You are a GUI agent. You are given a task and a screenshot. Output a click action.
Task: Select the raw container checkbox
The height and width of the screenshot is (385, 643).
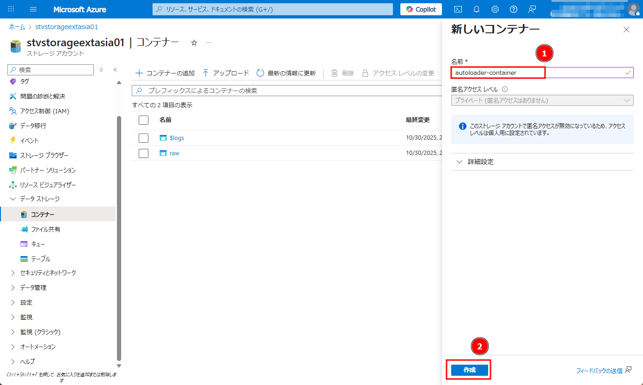click(143, 153)
